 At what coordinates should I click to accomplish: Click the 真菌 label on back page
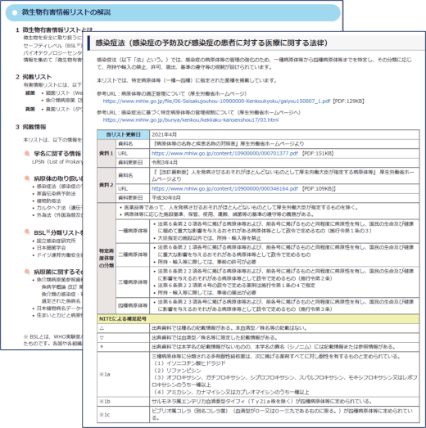30,109
